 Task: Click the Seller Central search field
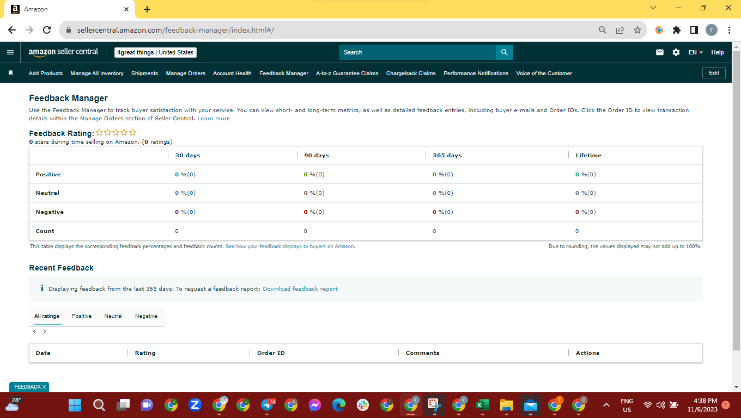click(417, 52)
